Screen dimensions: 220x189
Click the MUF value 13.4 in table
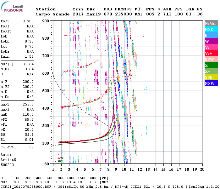pos(71,182)
